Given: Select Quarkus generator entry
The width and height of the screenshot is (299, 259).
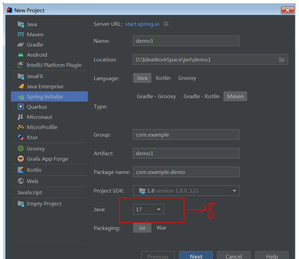Looking at the screenshot, I should tap(49, 107).
